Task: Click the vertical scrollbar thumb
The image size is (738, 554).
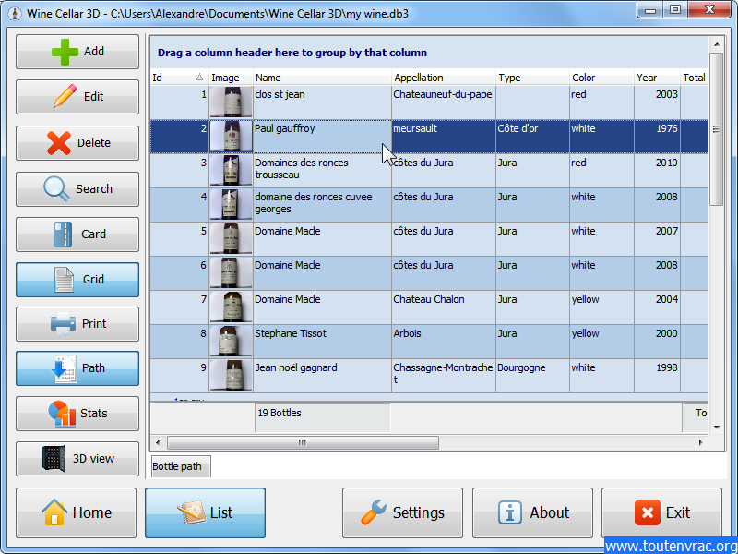Action: point(717,128)
